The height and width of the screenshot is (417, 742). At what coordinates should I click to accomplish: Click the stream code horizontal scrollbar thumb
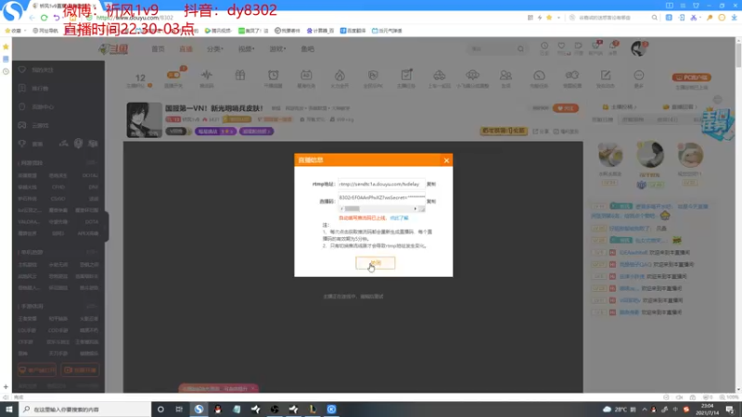(352, 208)
